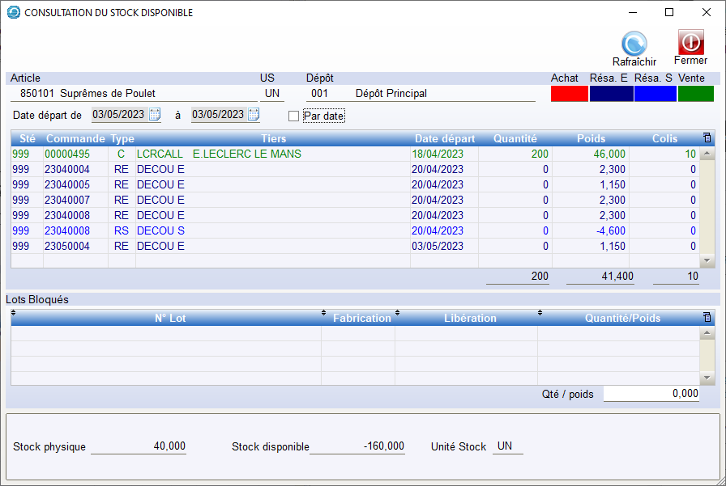Click the red Fermer power icon
Viewport: 726px width, 486px height.
click(690, 42)
